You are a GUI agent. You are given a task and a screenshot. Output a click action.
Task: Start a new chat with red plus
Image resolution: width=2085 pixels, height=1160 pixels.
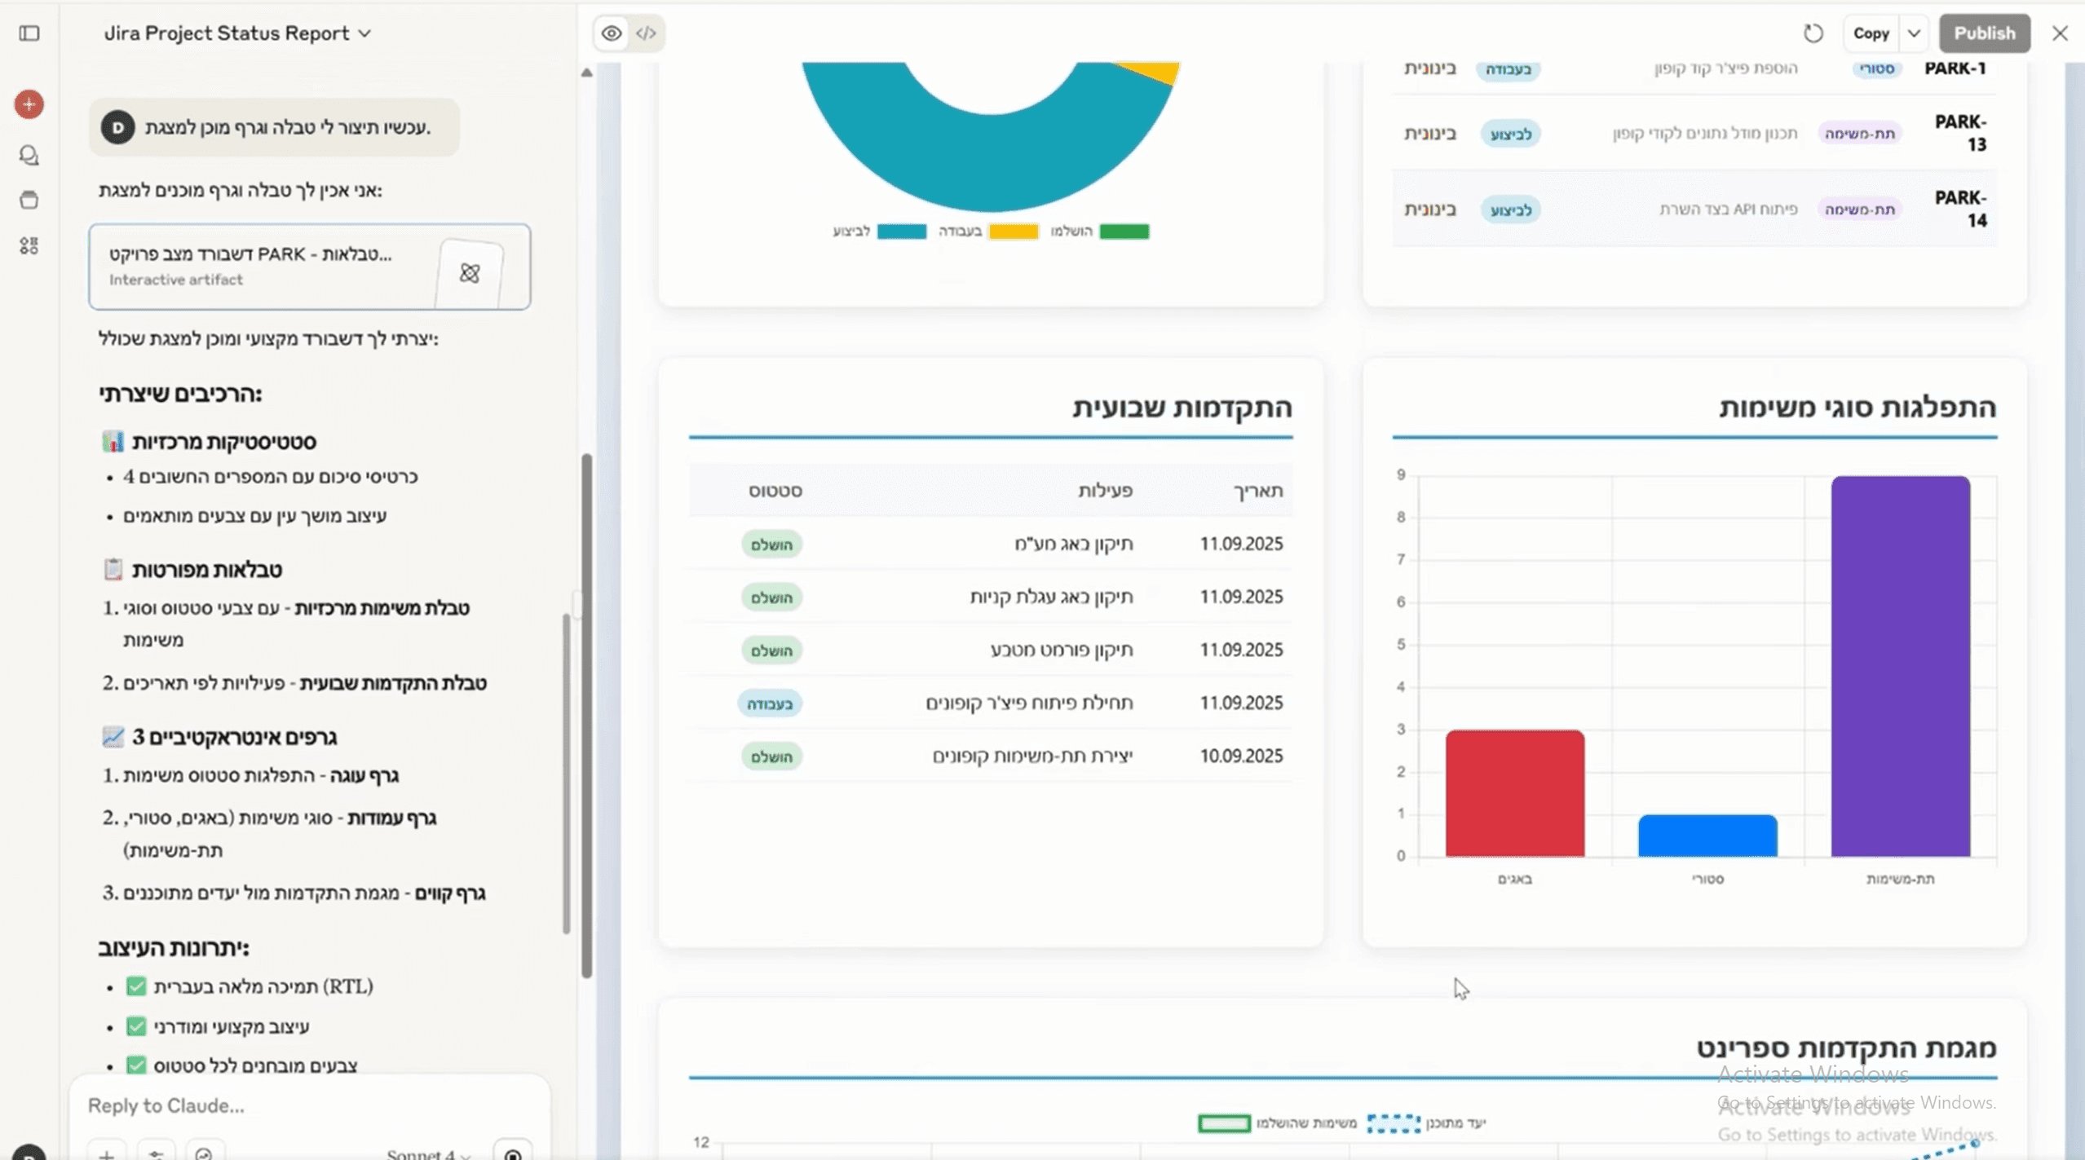click(x=29, y=104)
